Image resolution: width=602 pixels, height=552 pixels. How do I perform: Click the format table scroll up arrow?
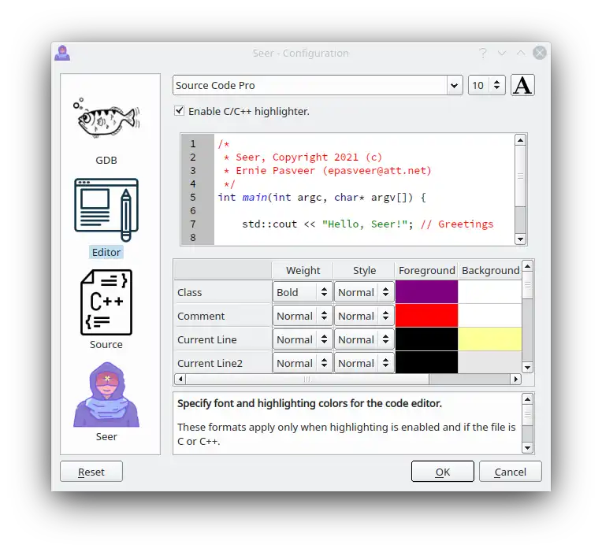click(527, 266)
